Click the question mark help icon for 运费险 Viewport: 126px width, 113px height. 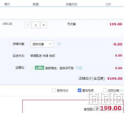[81, 68]
